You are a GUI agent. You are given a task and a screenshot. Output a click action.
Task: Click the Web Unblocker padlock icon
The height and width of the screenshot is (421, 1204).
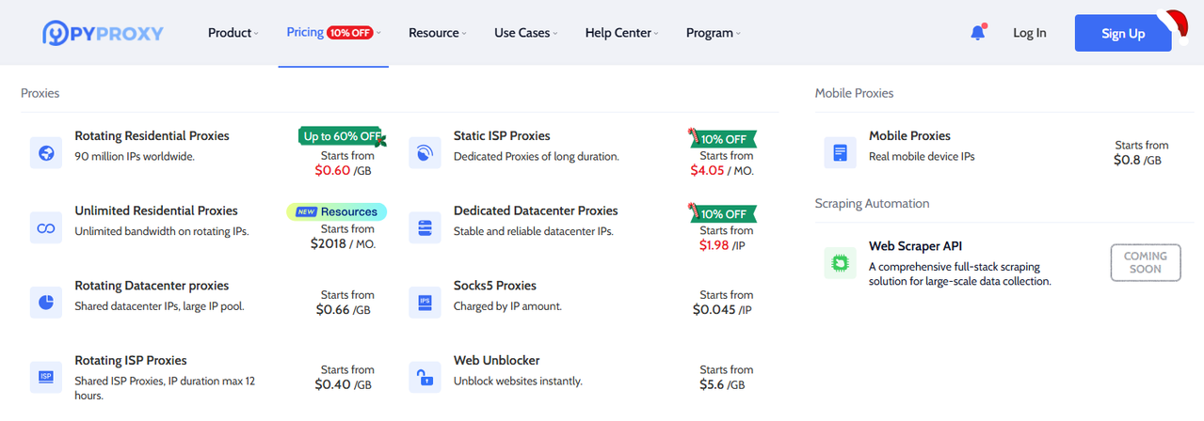pyautogui.click(x=425, y=377)
